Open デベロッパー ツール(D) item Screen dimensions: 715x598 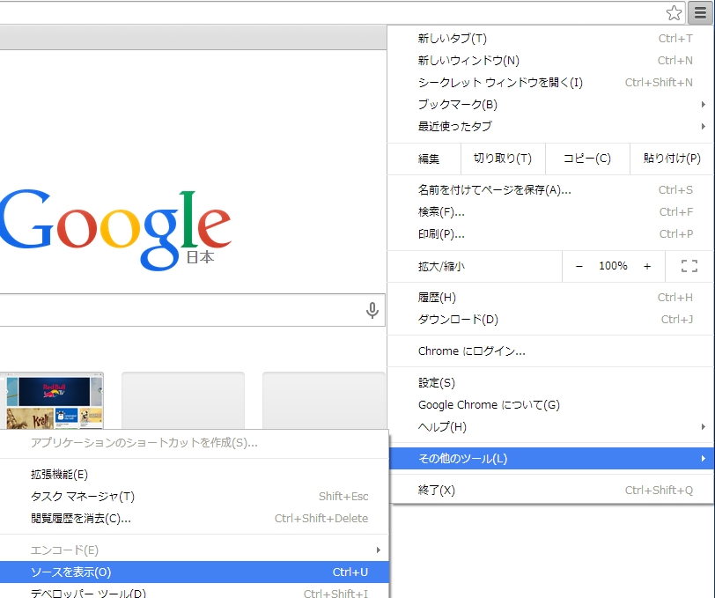195,591
